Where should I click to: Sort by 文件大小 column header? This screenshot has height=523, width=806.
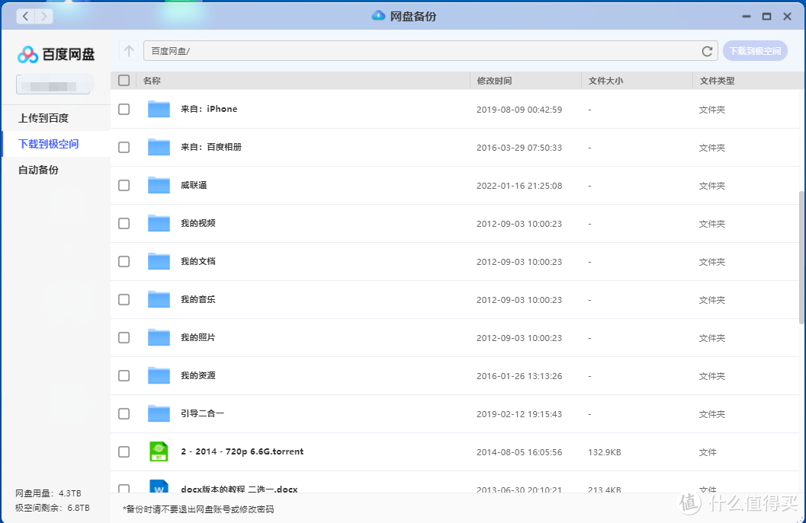[605, 81]
